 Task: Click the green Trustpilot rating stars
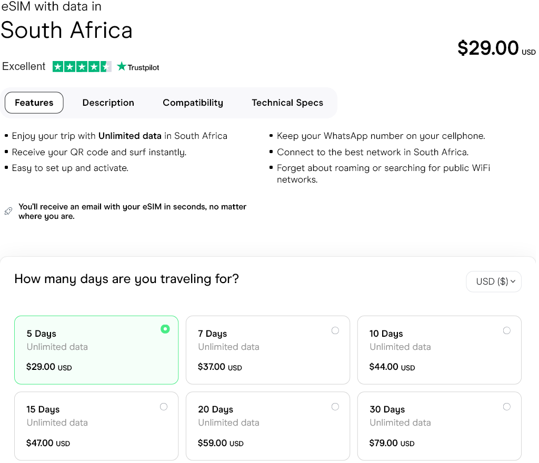click(82, 67)
